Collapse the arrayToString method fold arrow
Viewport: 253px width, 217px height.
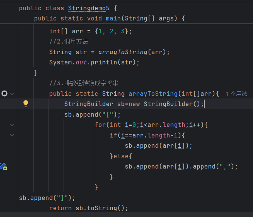tap(12, 94)
